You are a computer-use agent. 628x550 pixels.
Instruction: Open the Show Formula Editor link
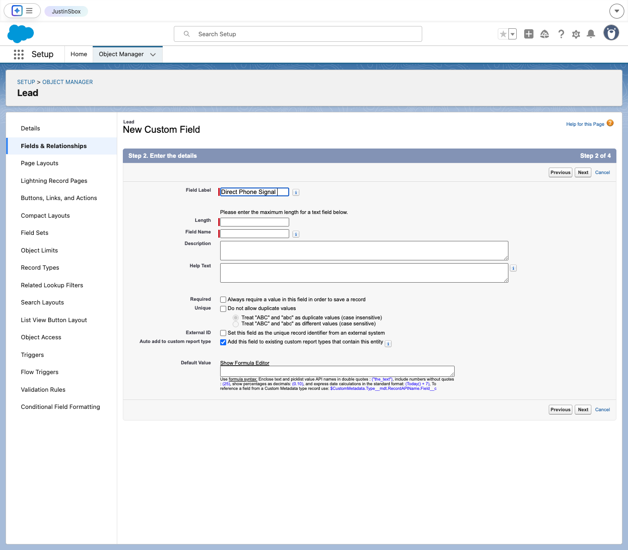coord(245,363)
